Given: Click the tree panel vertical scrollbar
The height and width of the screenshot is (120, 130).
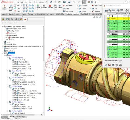Looking at the screenshot, I should (x=44, y=44).
